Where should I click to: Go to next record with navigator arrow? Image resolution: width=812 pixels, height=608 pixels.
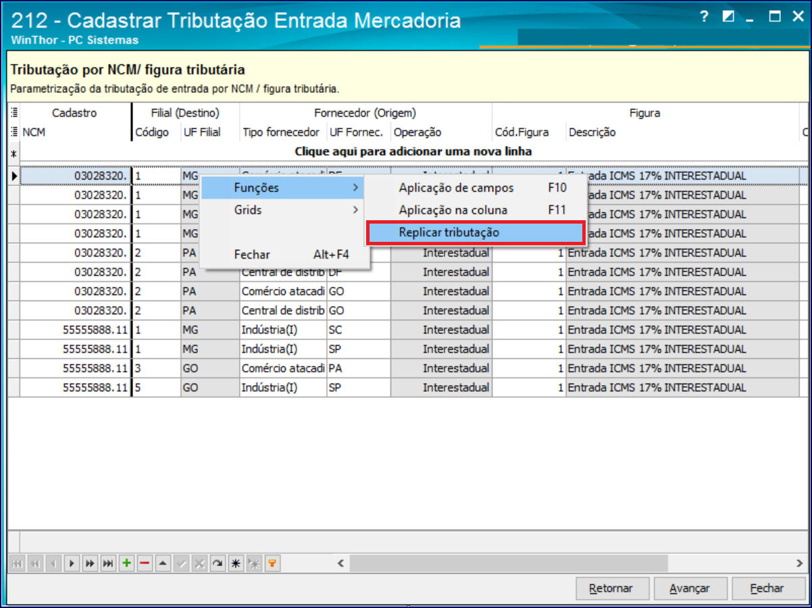[72, 563]
